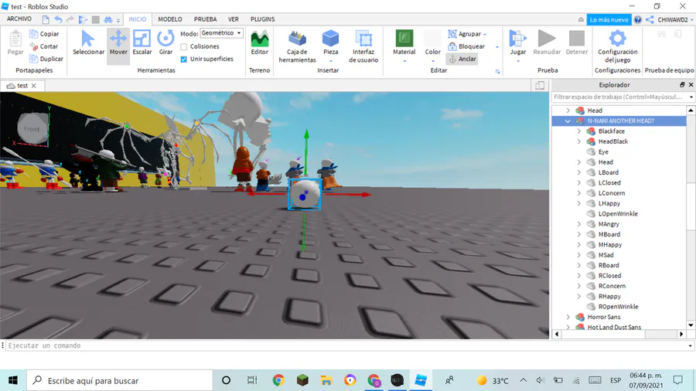Expand the Horror Sans tree node
The image size is (696, 391).
point(568,317)
